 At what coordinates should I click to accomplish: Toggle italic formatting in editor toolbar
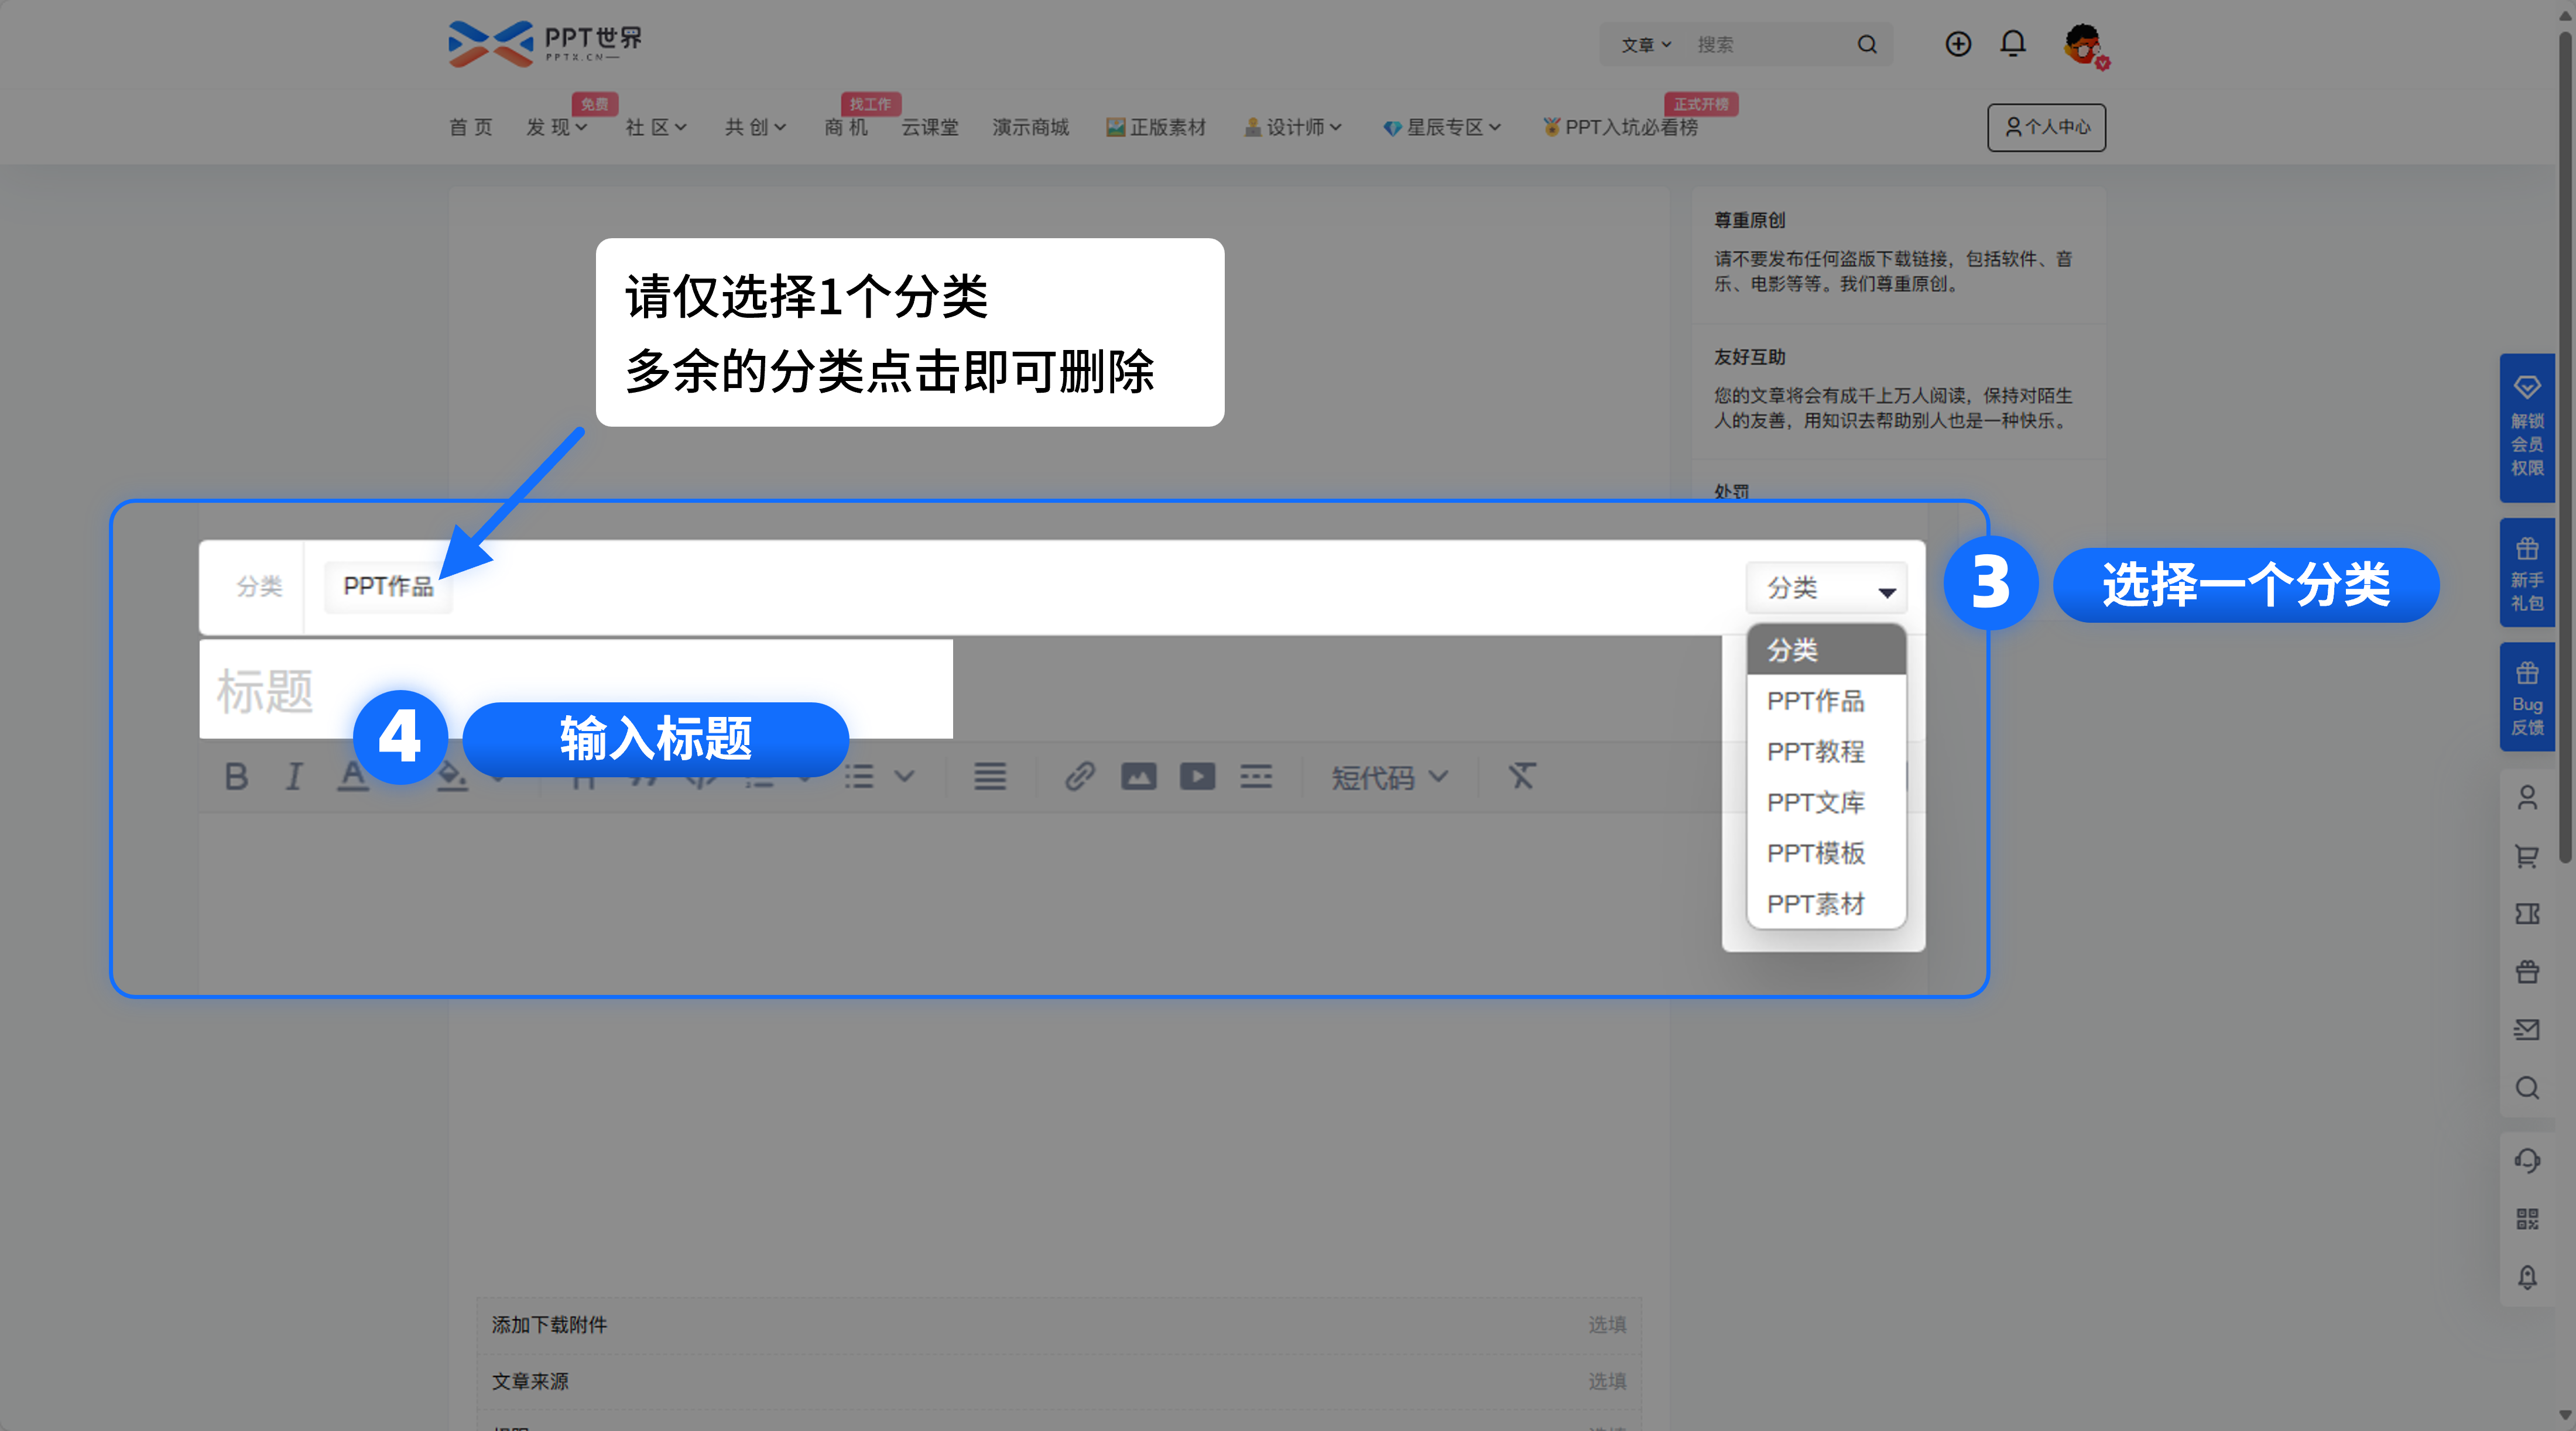coord(293,776)
